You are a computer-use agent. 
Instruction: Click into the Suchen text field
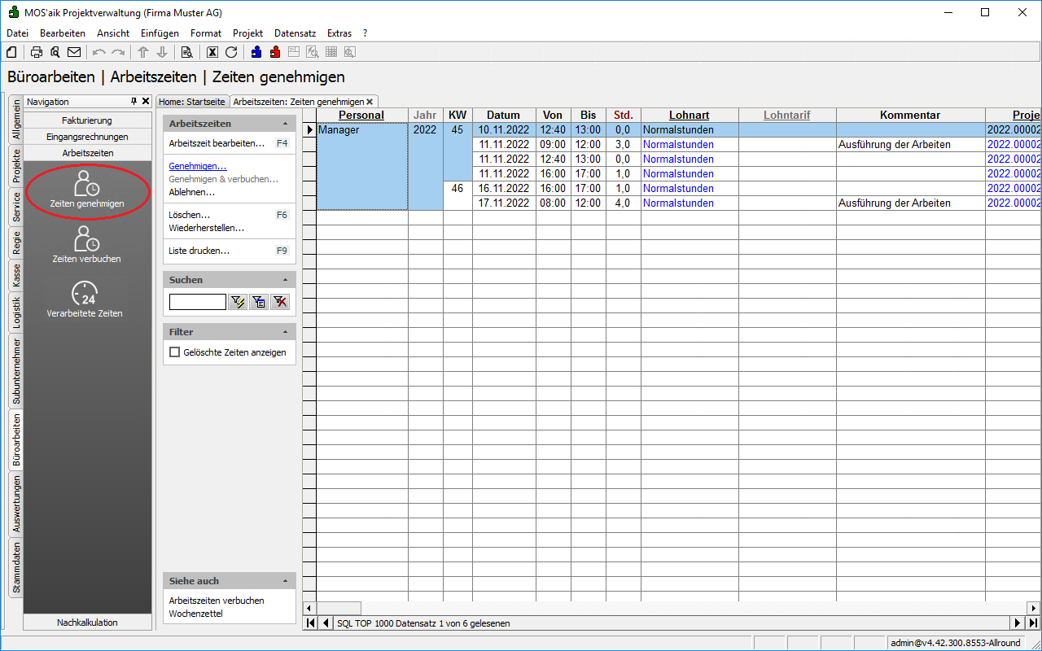[198, 302]
